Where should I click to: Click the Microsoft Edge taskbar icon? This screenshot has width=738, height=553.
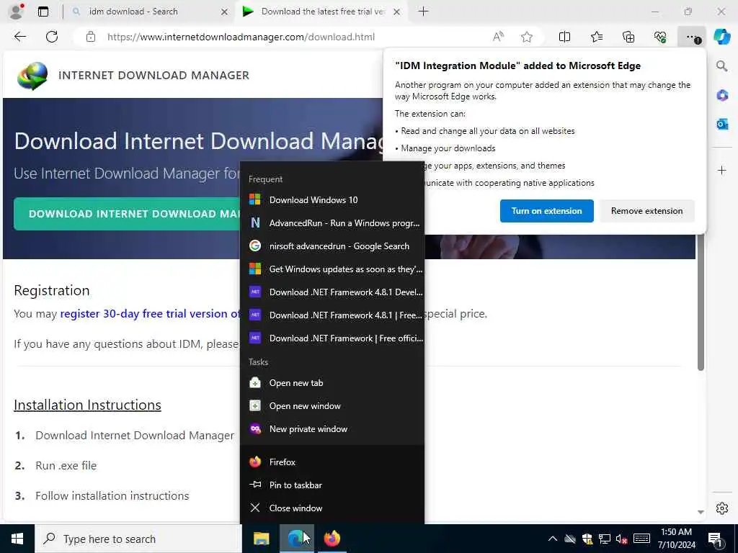point(296,539)
